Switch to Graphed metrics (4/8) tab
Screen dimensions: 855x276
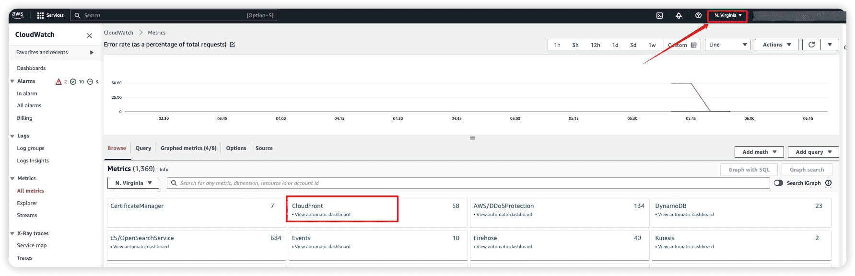[x=188, y=148]
